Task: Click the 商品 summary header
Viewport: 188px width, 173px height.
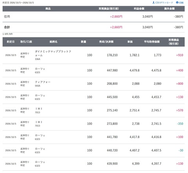Action: click(48, 9)
